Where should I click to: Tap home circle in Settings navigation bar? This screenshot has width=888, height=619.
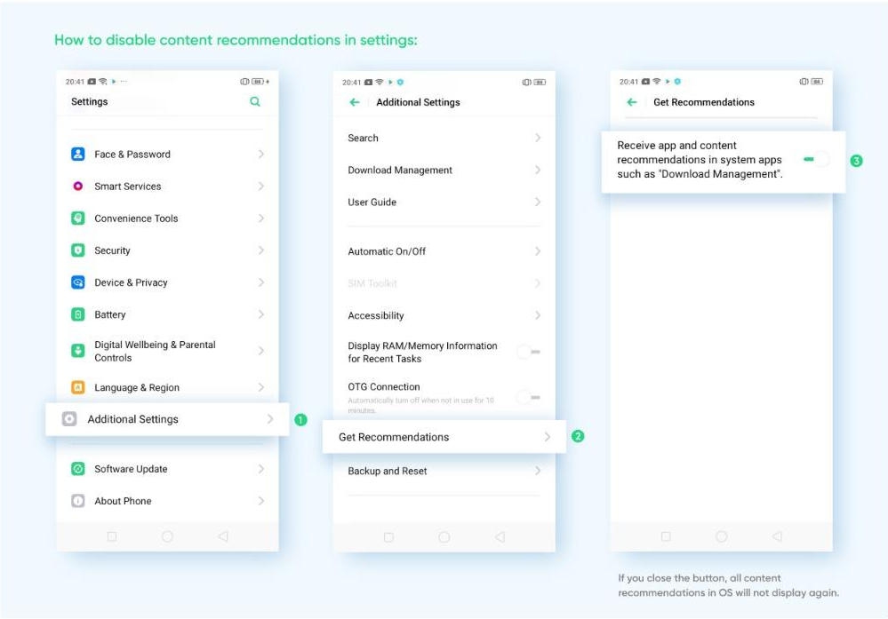tap(167, 536)
